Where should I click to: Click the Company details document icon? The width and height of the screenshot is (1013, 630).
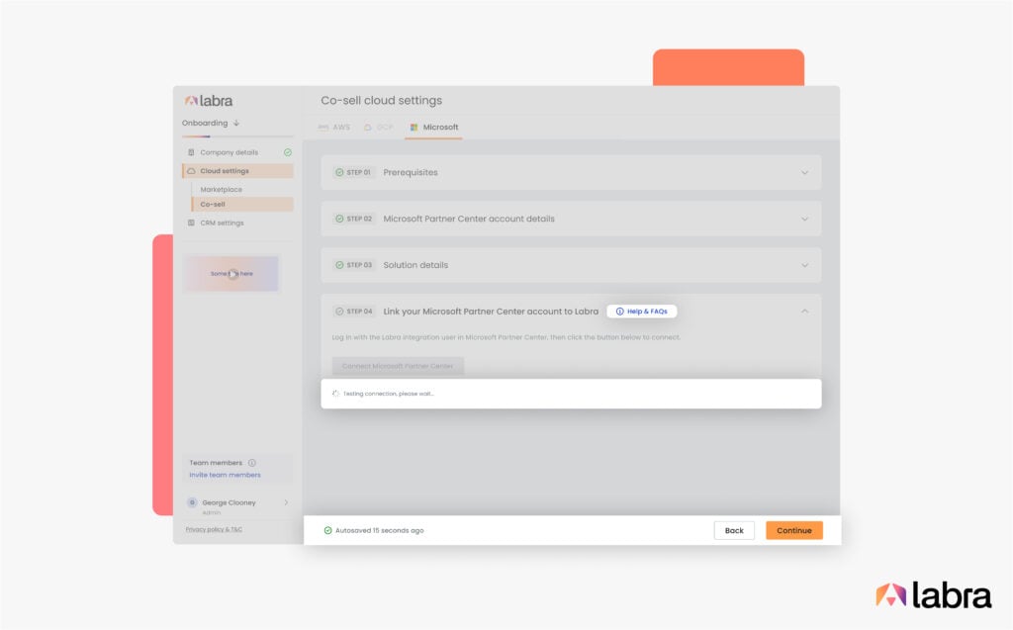[191, 152]
